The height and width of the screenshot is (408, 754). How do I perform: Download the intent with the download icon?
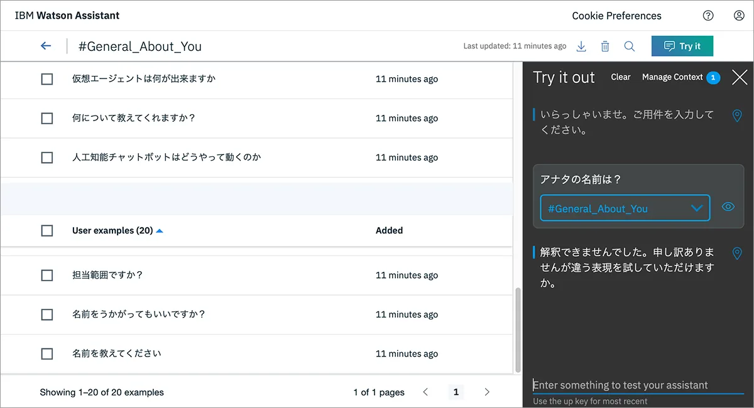[581, 46]
